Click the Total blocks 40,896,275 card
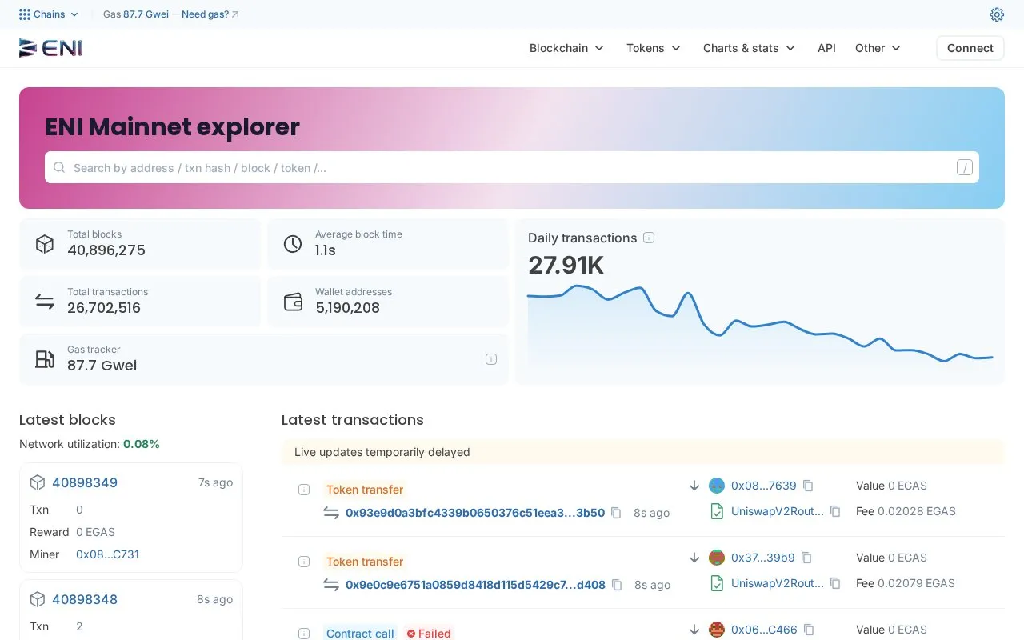Viewport: 1024px width, 640px height. coord(140,244)
